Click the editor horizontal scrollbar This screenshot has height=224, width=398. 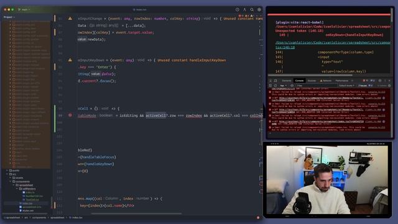point(136,213)
